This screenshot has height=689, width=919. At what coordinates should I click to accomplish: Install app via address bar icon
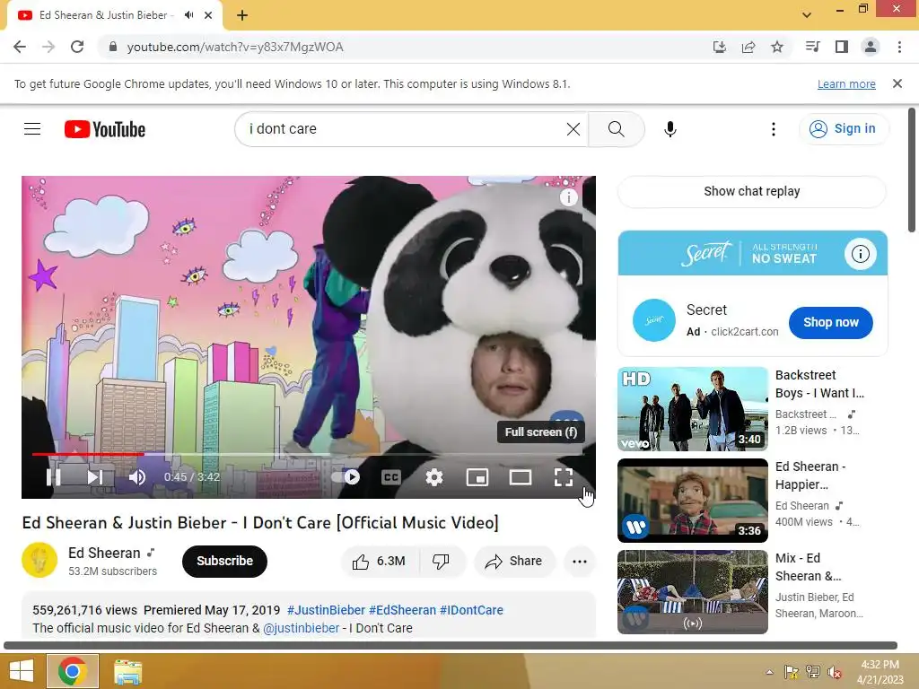pos(719,47)
